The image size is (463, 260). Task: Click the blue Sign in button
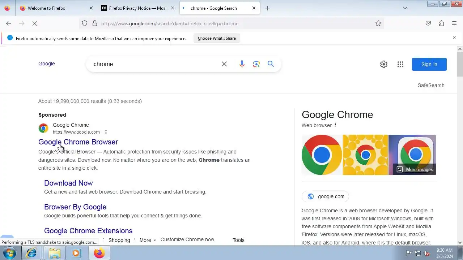click(x=429, y=64)
